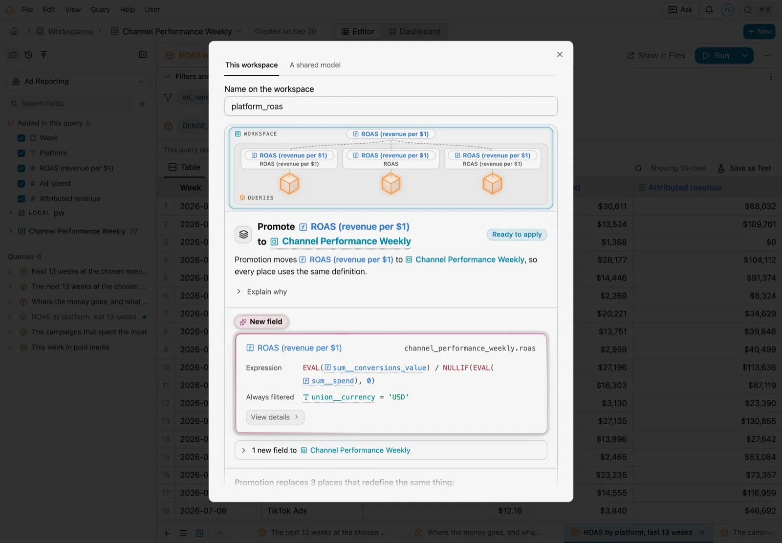Click Show in Files
The width and height of the screenshot is (782, 543).
point(656,55)
